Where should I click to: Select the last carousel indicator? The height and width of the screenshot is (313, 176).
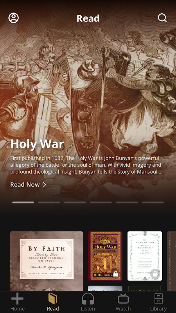153,202
